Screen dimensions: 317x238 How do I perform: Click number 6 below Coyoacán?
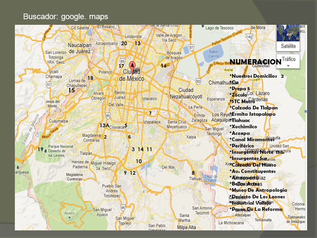[x=129, y=137]
